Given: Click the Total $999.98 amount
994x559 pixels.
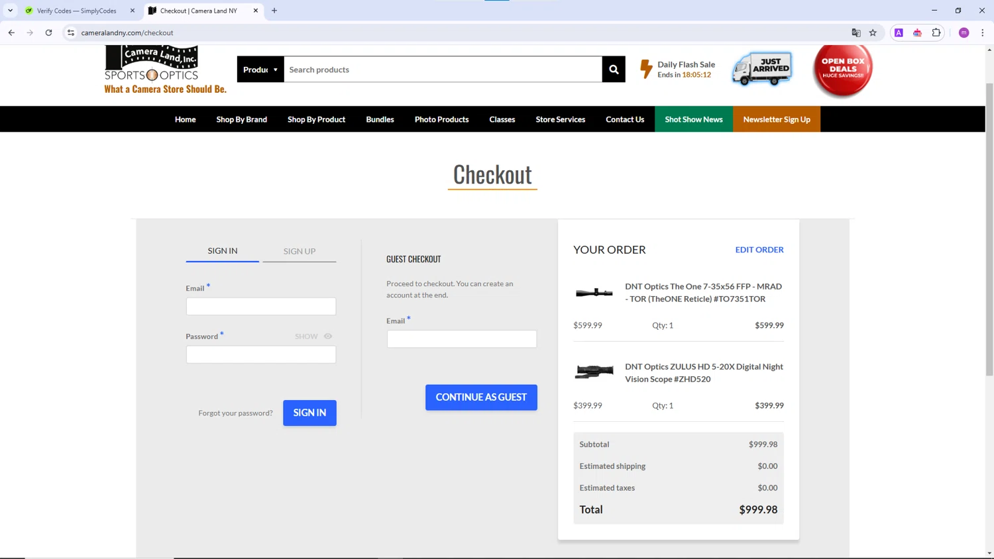Looking at the screenshot, I should (x=758, y=509).
